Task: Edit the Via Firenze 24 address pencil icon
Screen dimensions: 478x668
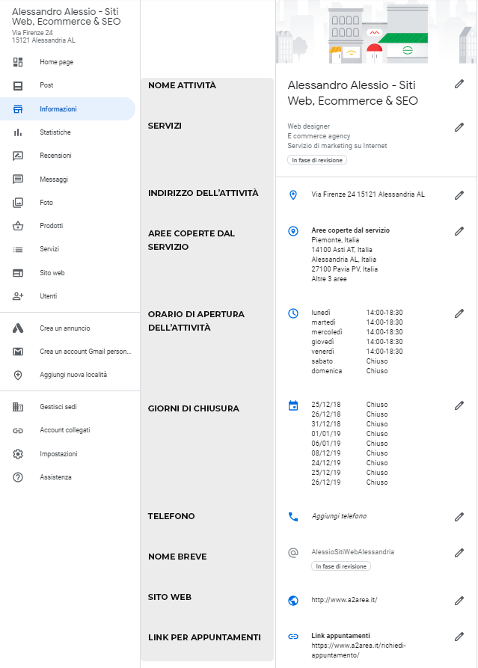Action: (459, 195)
